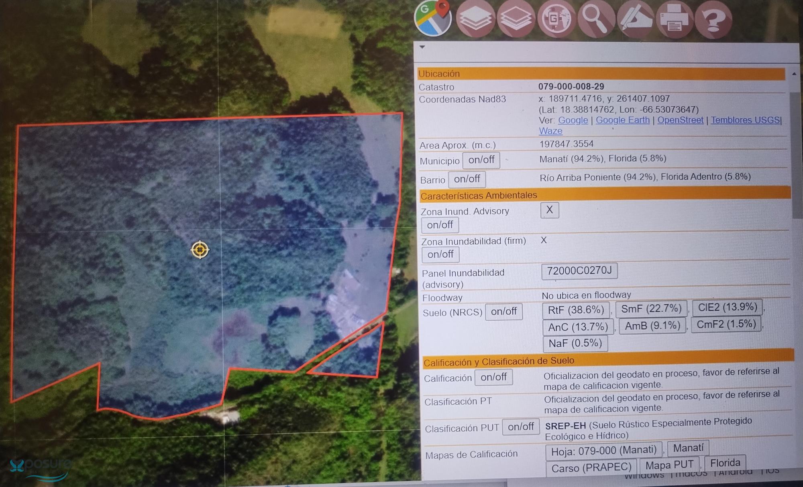Click scrollbar up arrow in info panel
This screenshot has width=803, height=487.
[x=794, y=74]
